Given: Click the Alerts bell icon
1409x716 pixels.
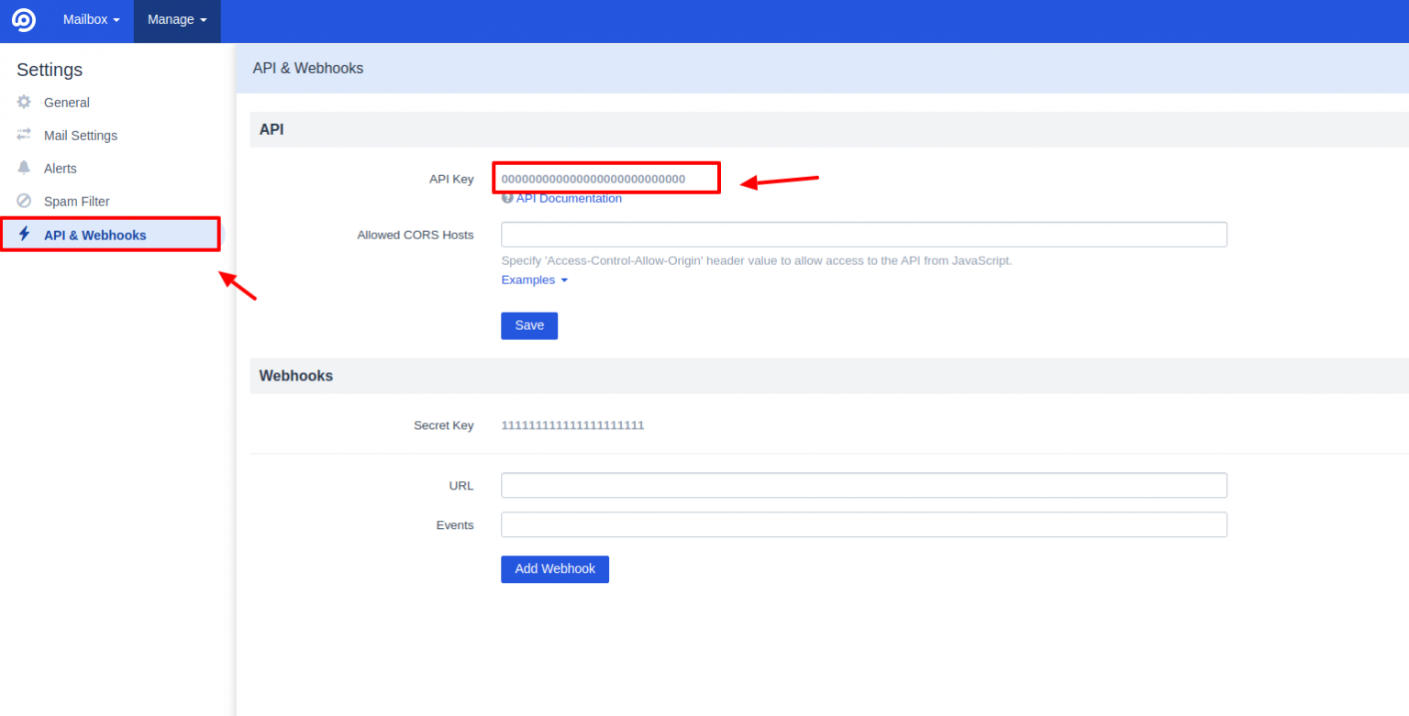Looking at the screenshot, I should pos(24,168).
